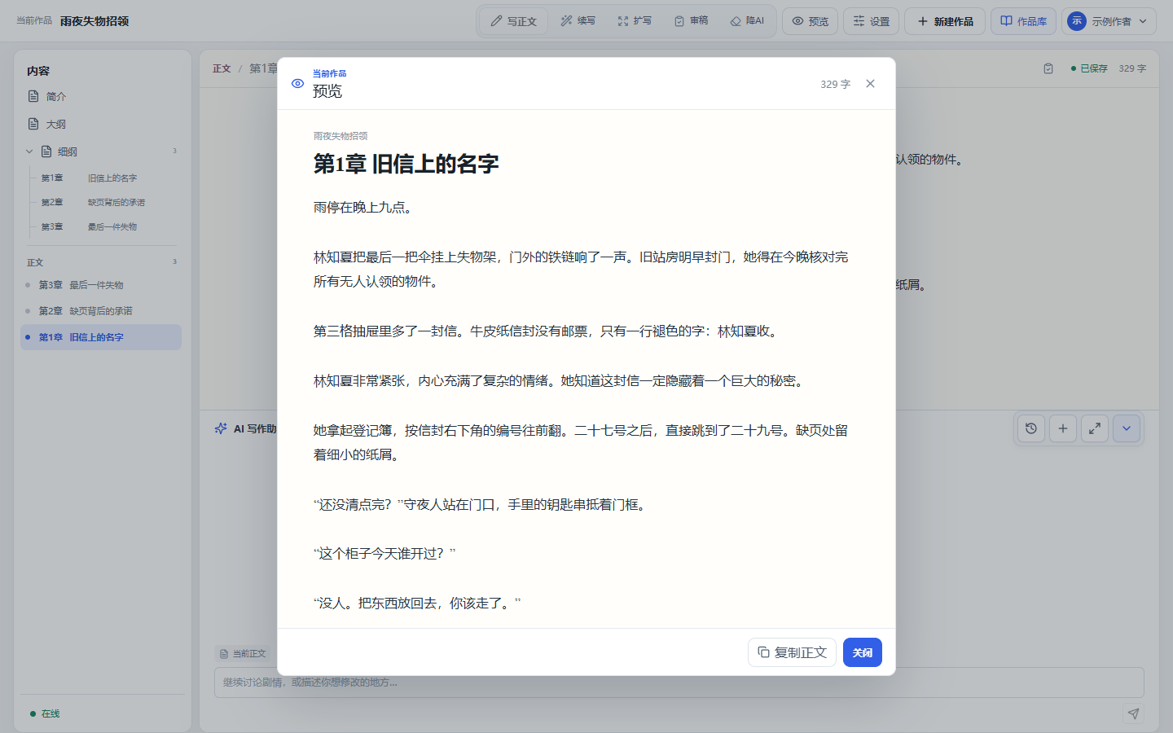1173x733 pixels.
Task: Expand AI panel with fullscreen arrows icon
Action: pos(1095,428)
